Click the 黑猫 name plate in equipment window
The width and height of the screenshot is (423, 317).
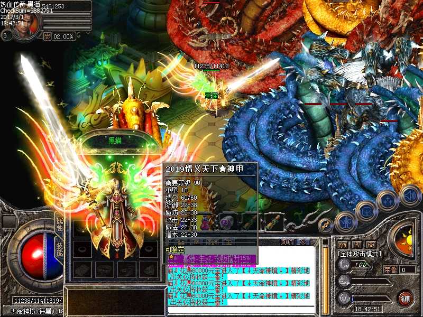point(115,141)
